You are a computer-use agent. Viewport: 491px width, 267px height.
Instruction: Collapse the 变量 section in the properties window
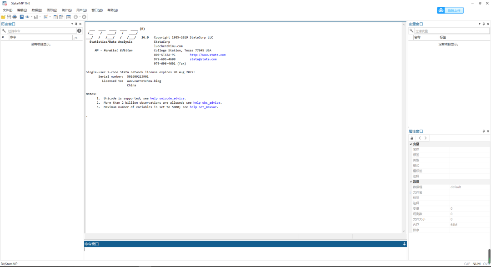point(411,144)
